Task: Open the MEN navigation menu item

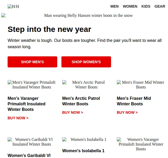Action: tap(114, 6)
